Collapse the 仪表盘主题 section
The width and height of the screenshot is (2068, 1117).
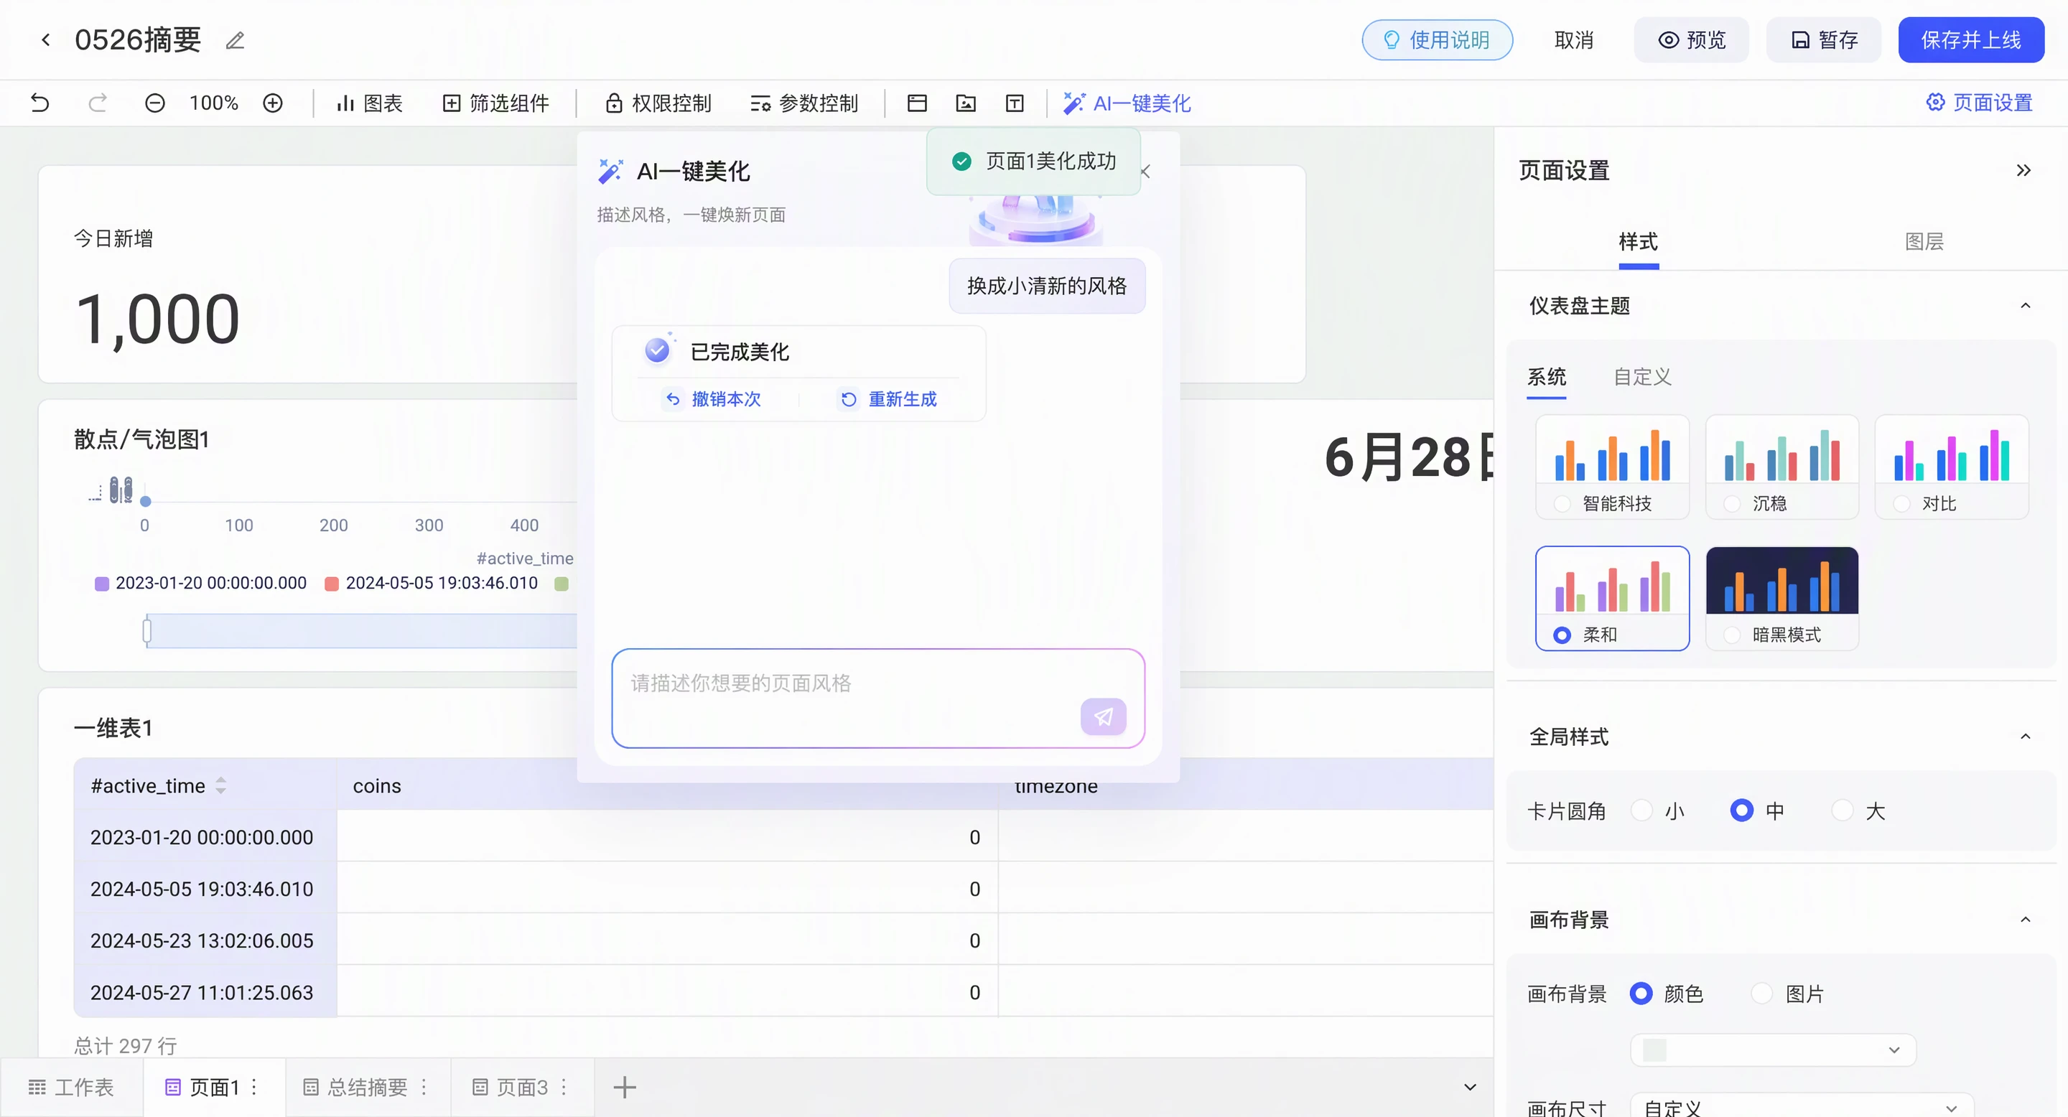tap(2026, 306)
